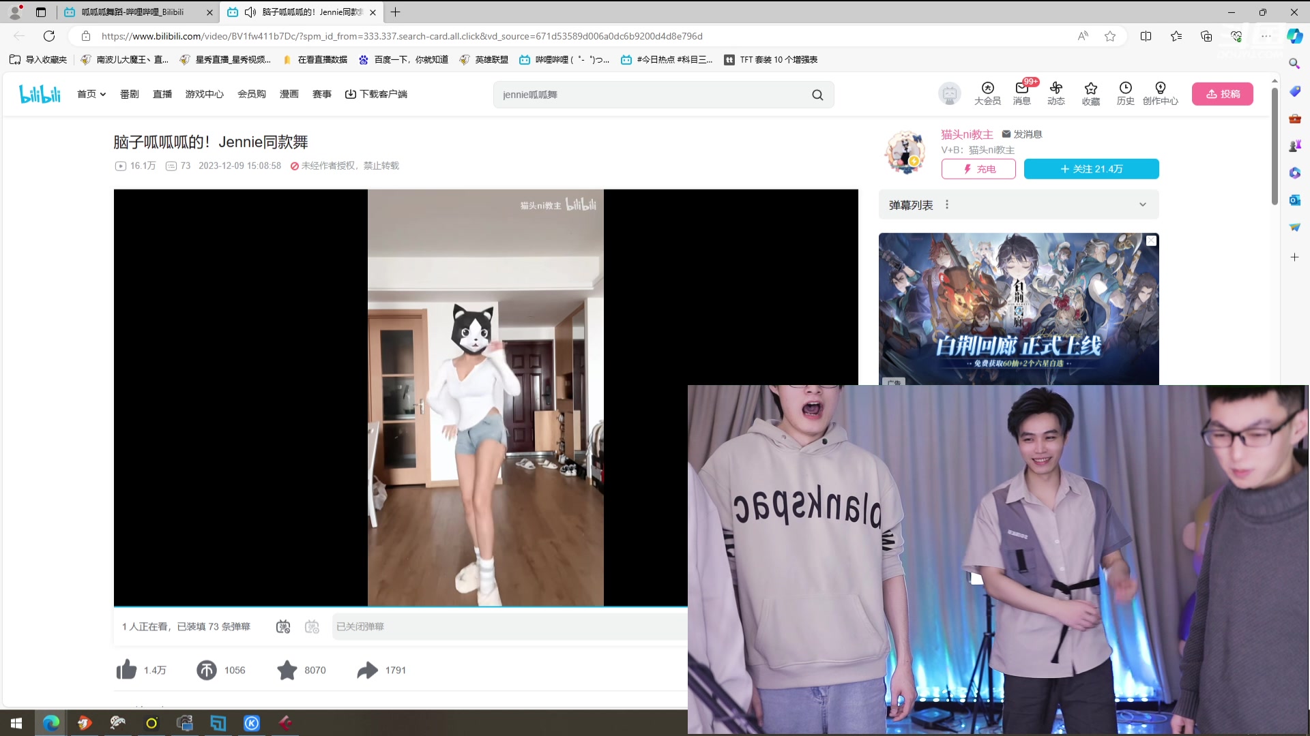Image resolution: width=1310 pixels, height=736 pixels.
Task: Click the like thumbs-up icon
Action: click(x=126, y=670)
